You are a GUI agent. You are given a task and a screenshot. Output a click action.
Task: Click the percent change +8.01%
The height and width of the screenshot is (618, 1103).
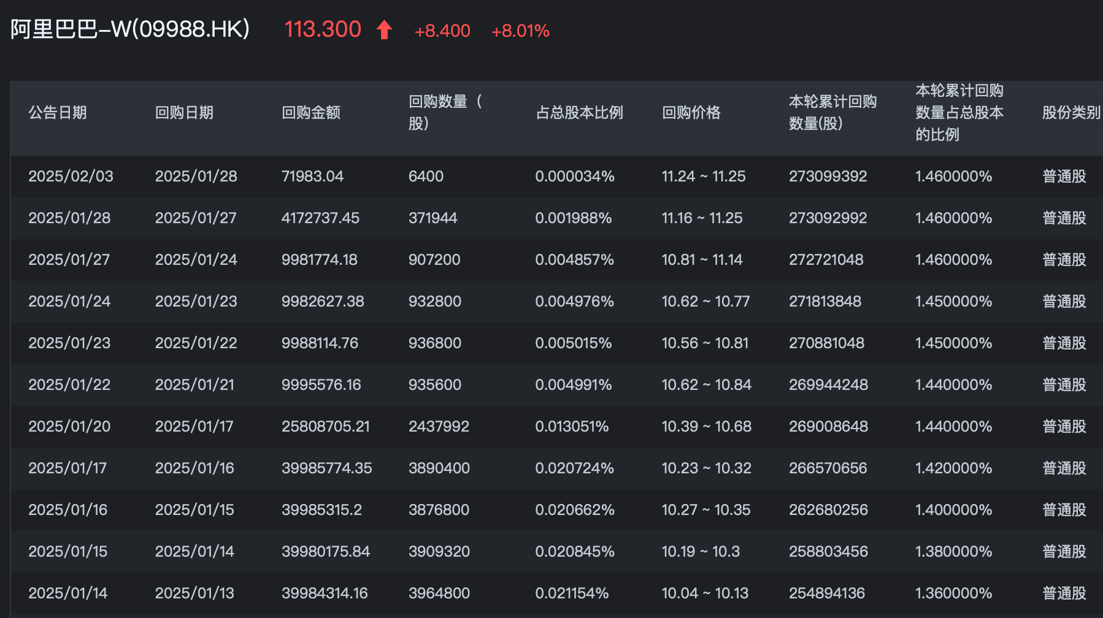click(x=520, y=31)
